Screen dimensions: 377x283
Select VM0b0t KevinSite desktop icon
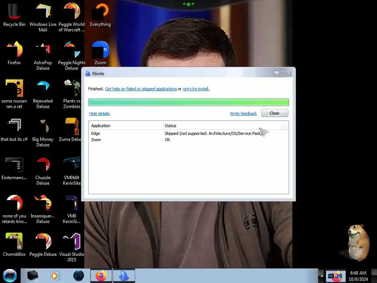[x=72, y=170]
